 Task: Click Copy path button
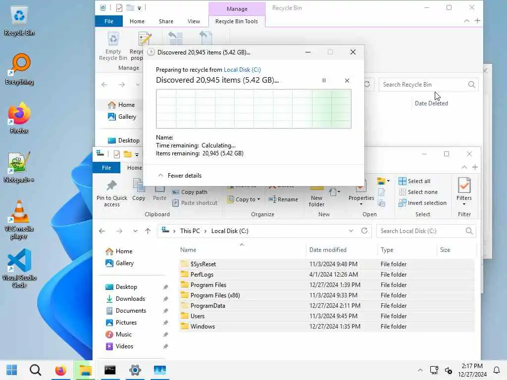pyautogui.click(x=190, y=192)
